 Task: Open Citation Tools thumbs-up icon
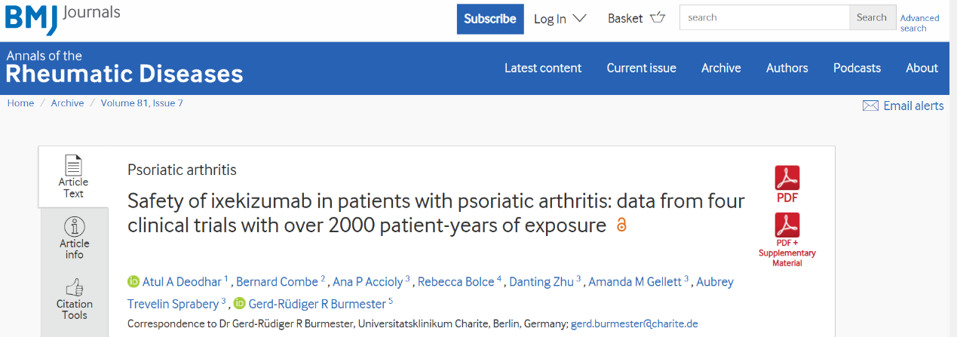(75, 287)
